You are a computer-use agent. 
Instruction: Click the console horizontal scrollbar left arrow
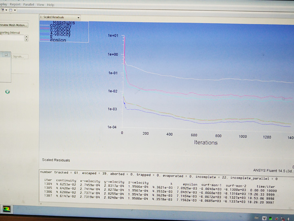(x=41, y=204)
